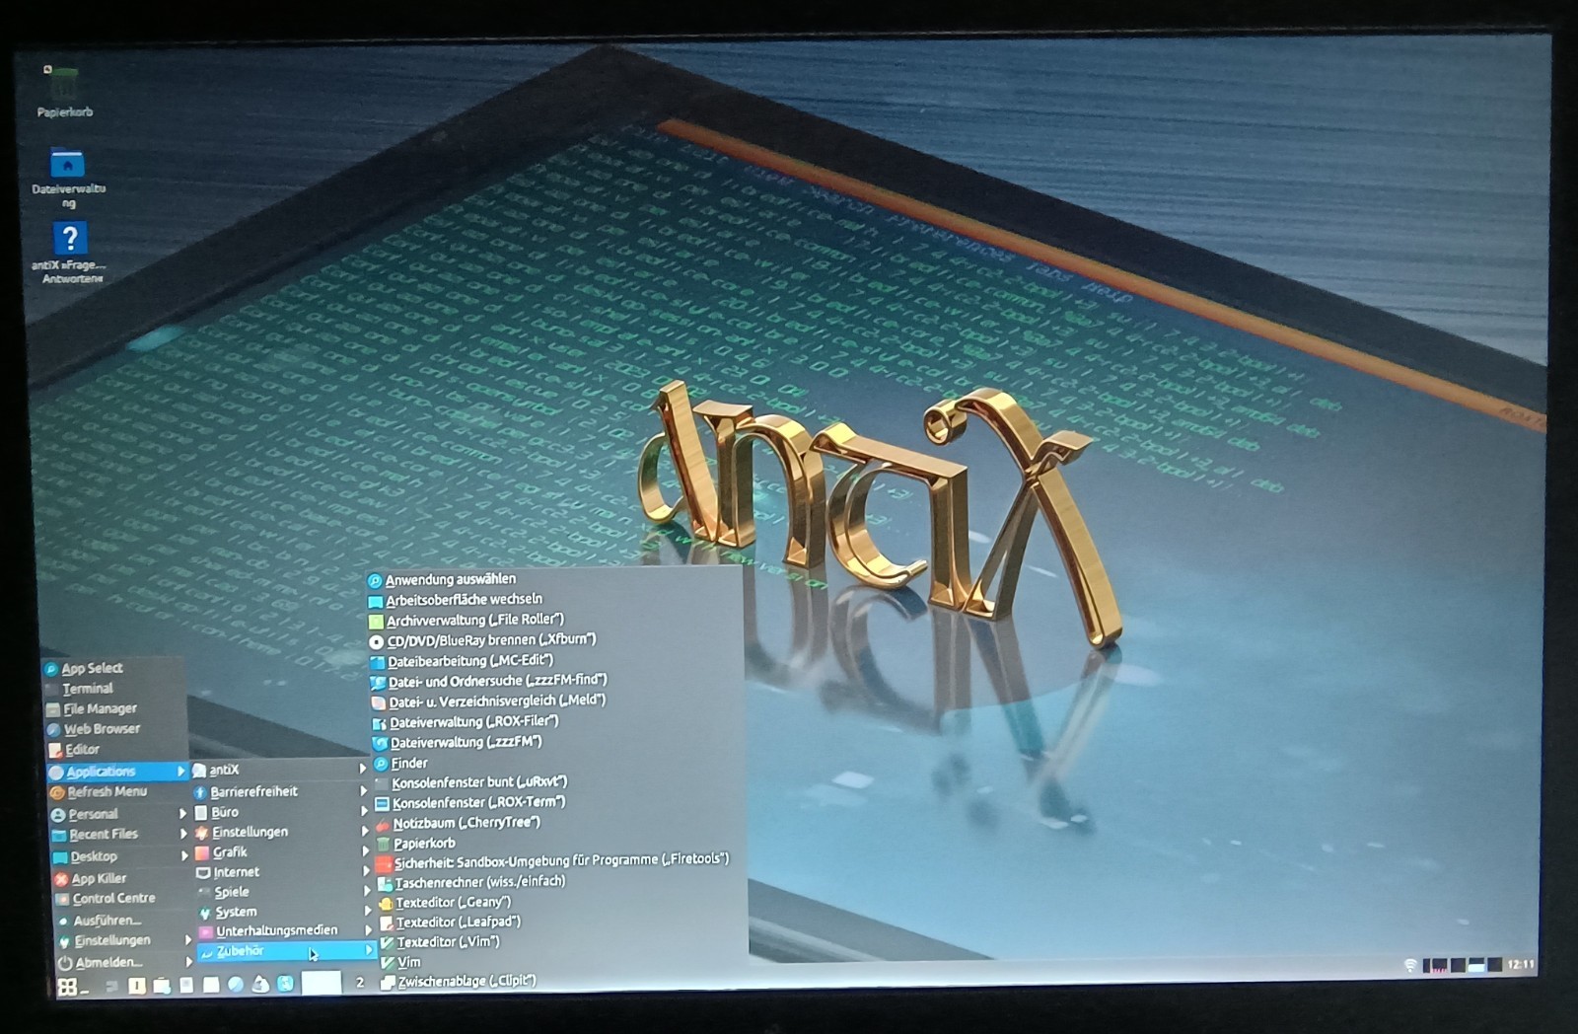Open the Internet category

click(x=284, y=872)
